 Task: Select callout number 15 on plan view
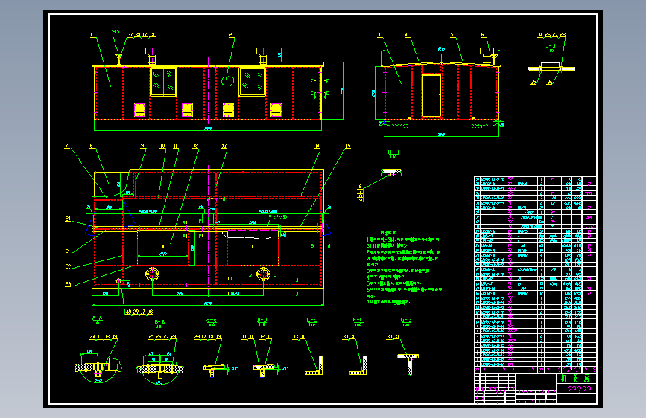click(x=348, y=146)
